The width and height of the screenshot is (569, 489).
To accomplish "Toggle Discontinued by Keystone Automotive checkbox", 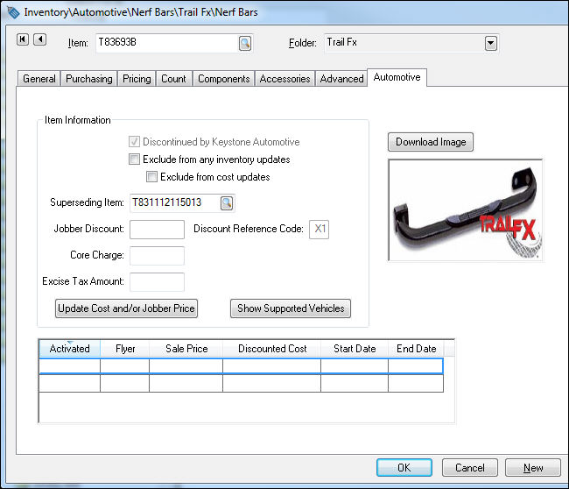I will click(x=134, y=142).
